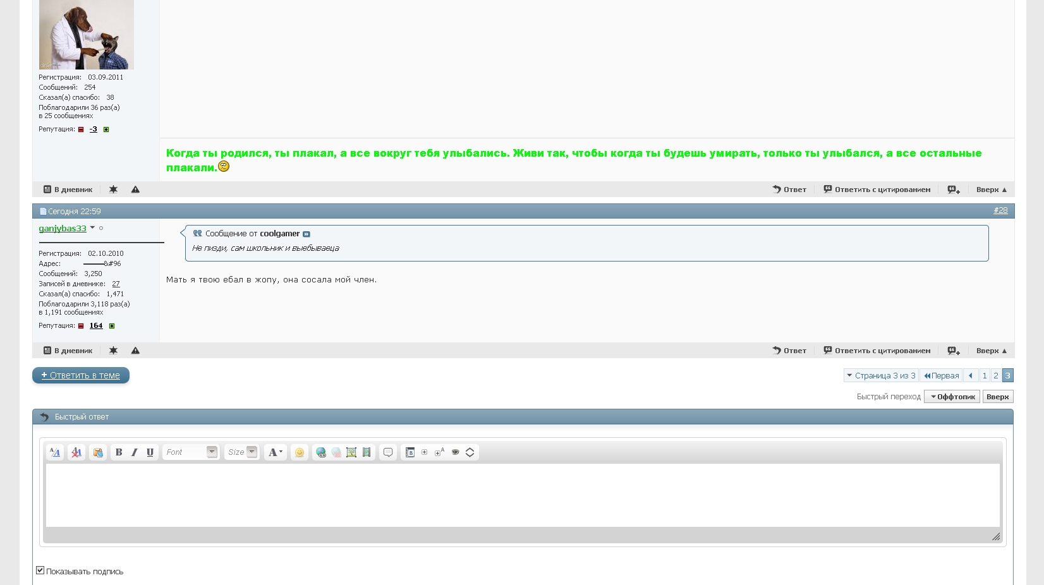Report post #28 with the warning triangle
Screen dimensions: 1044x585
coord(135,351)
